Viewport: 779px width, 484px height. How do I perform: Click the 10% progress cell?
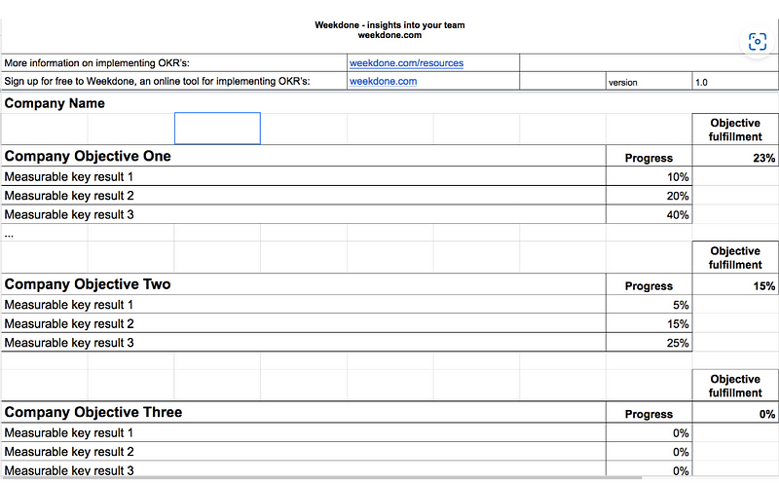pos(649,177)
